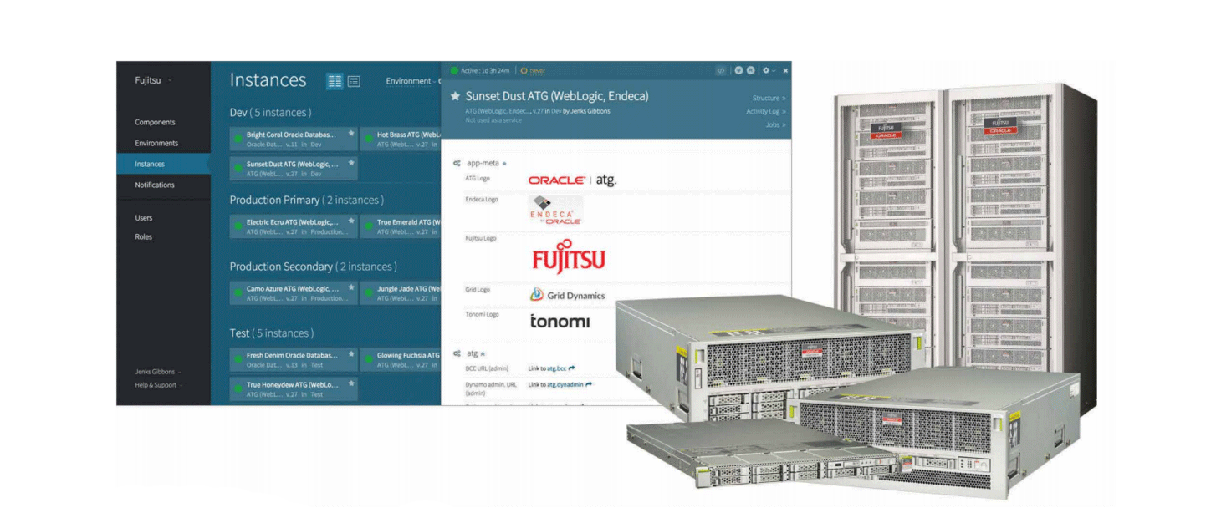Star the Sunset Dust ATG instance card
Image resolution: width=1211 pixels, height=528 pixels.
coord(351,163)
